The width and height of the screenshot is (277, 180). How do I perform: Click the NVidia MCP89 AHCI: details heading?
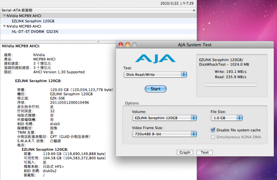point(21,46)
